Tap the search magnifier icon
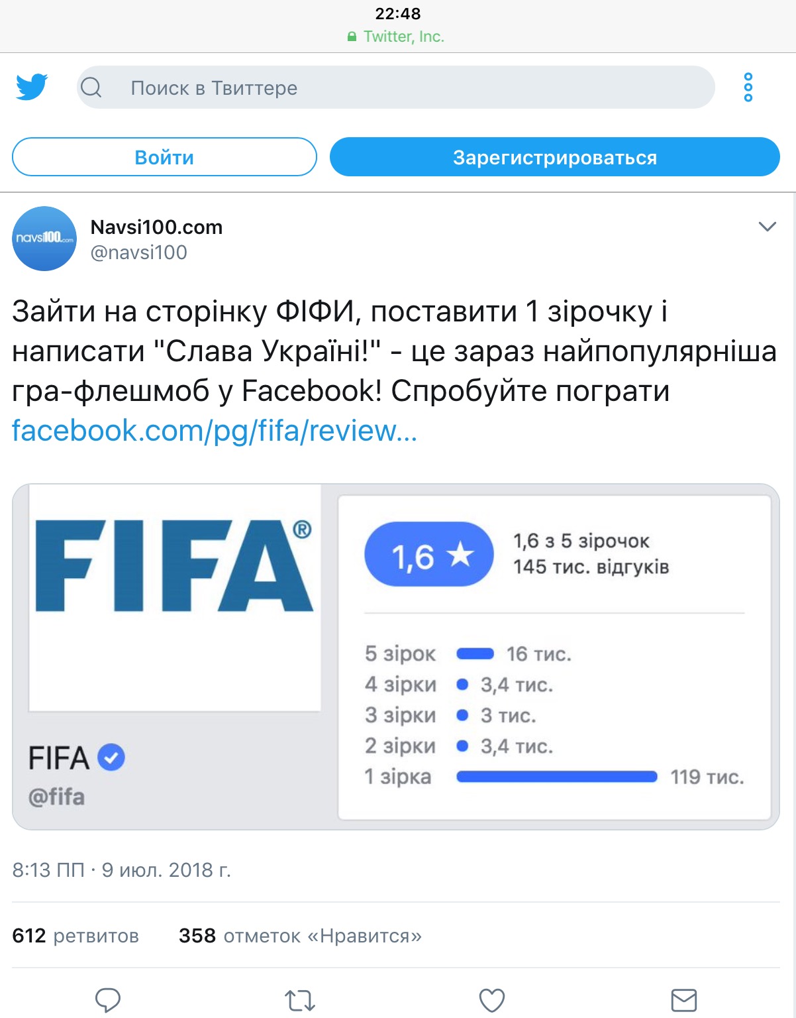796x1018 pixels. click(x=91, y=87)
